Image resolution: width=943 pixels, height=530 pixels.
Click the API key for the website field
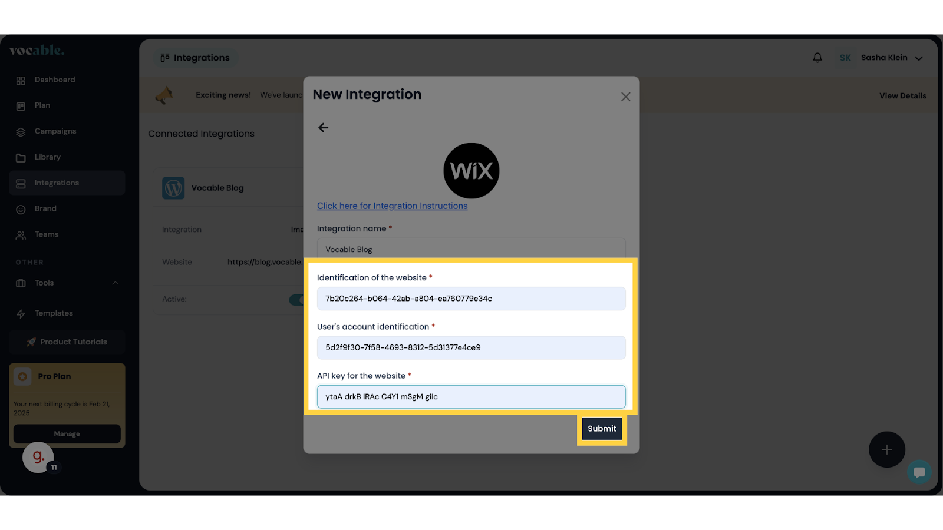pos(471,397)
